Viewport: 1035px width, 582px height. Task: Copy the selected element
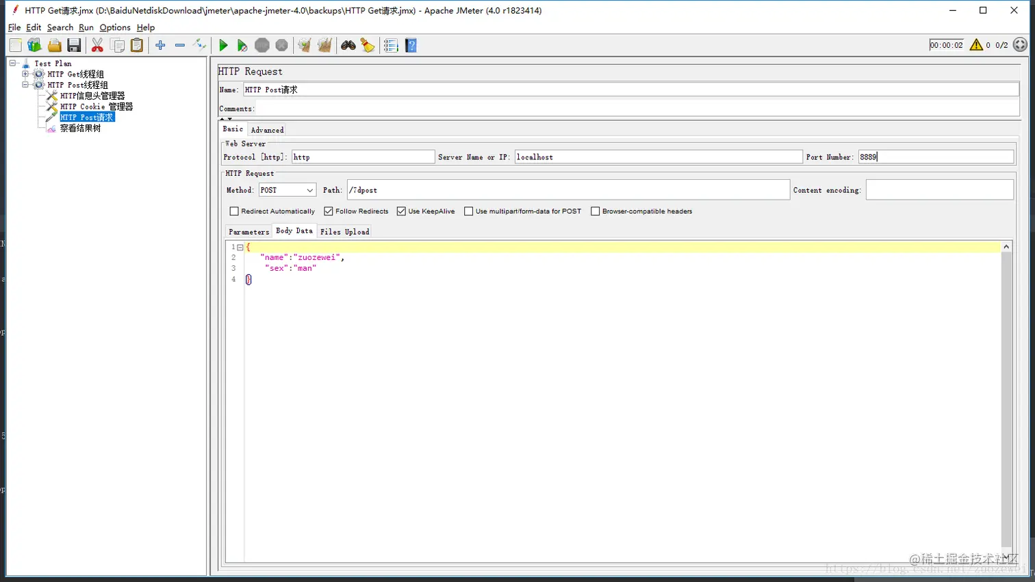pyautogui.click(x=118, y=45)
